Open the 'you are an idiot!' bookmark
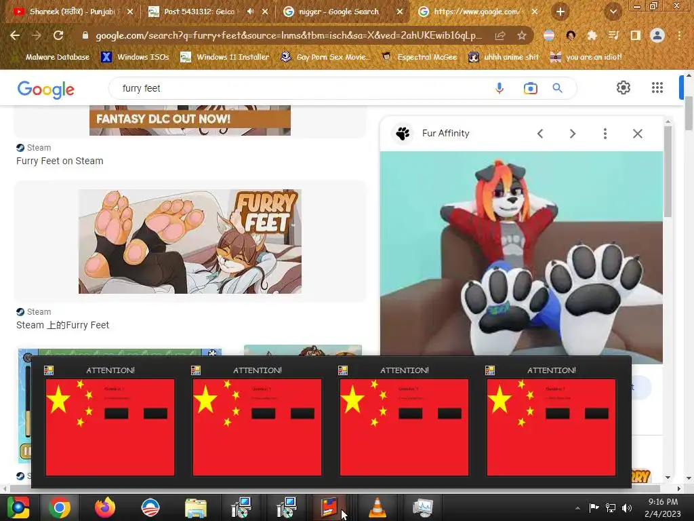Screen dimensions: 694x521 point(586,57)
